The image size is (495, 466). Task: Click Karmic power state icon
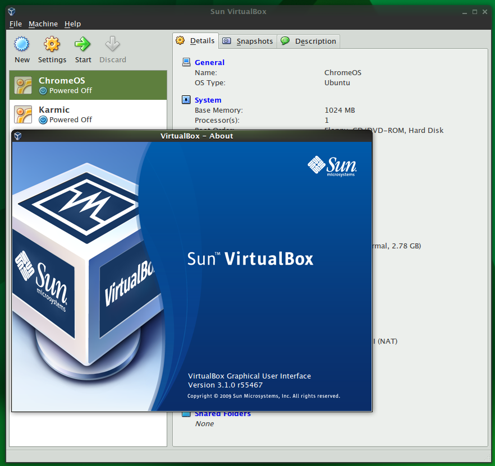point(43,120)
